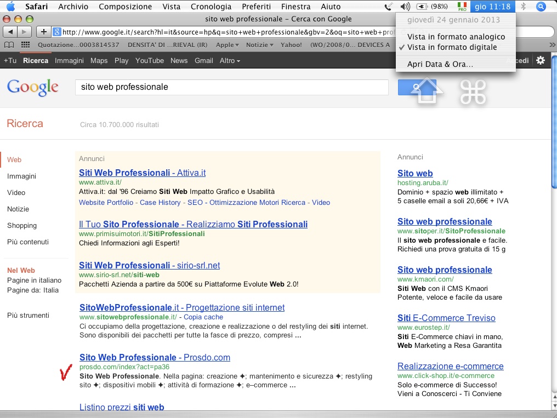557x418 pixels.
Task: Open the Safari application menu
Action: point(37,7)
